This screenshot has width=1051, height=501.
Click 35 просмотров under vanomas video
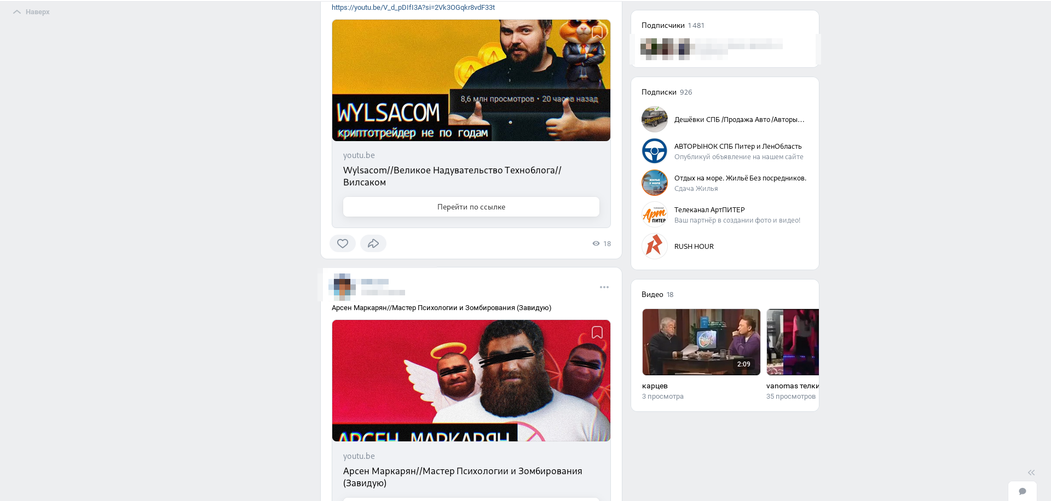point(791,397)
